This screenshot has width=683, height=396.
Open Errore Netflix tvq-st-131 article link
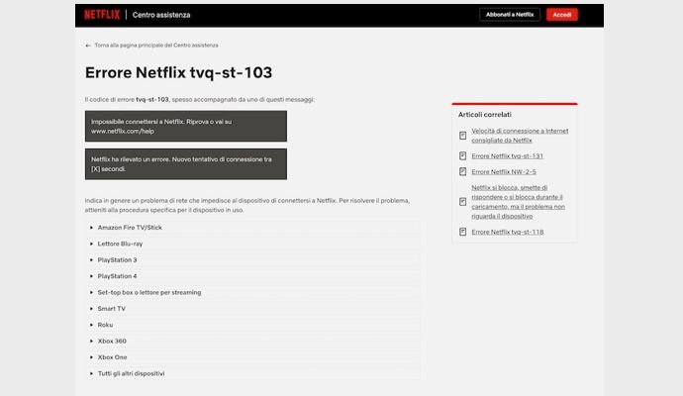tap(507, 156)
